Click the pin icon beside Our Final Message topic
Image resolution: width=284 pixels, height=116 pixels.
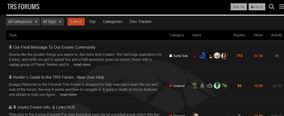10,47
